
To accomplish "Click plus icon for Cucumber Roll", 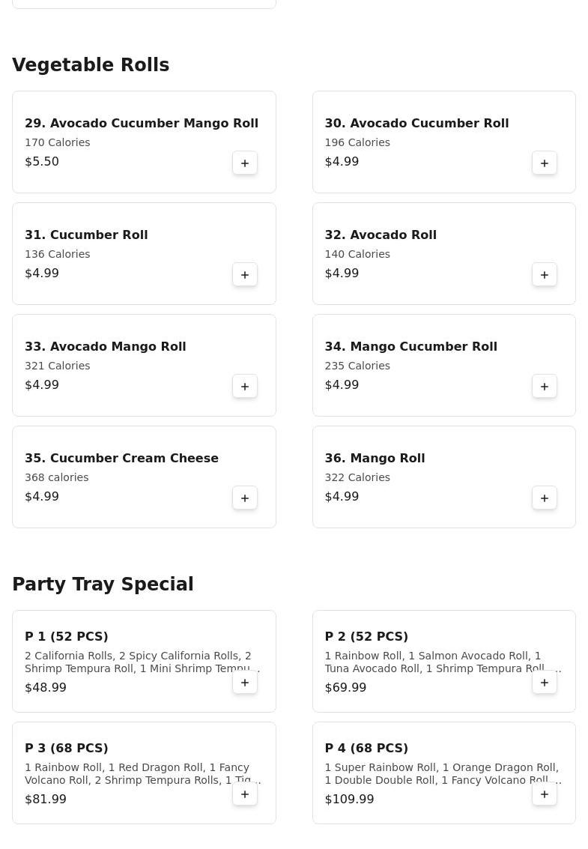I will (245, 275).
